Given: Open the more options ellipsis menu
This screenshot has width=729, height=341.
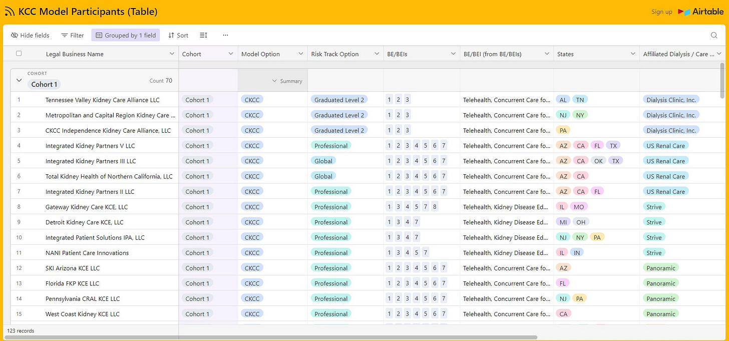Looking at the screenshot, I should coord(225,35).
